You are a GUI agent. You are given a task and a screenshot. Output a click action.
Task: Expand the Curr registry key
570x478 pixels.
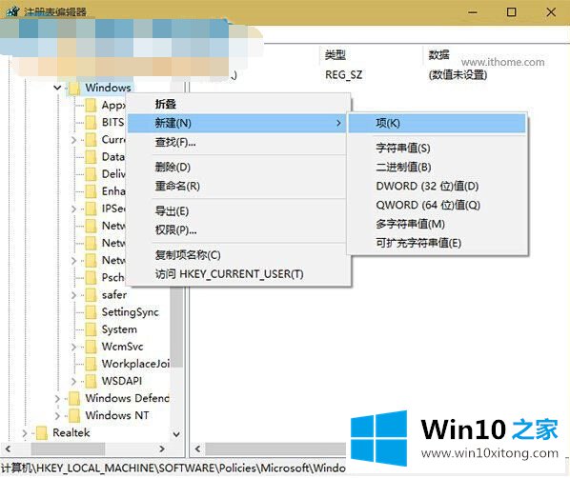coord(73,140)
